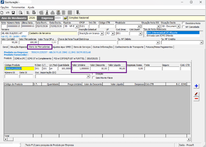Click the new document toolbar icon
Screen dimensions: 206x147
pos(2,13)
